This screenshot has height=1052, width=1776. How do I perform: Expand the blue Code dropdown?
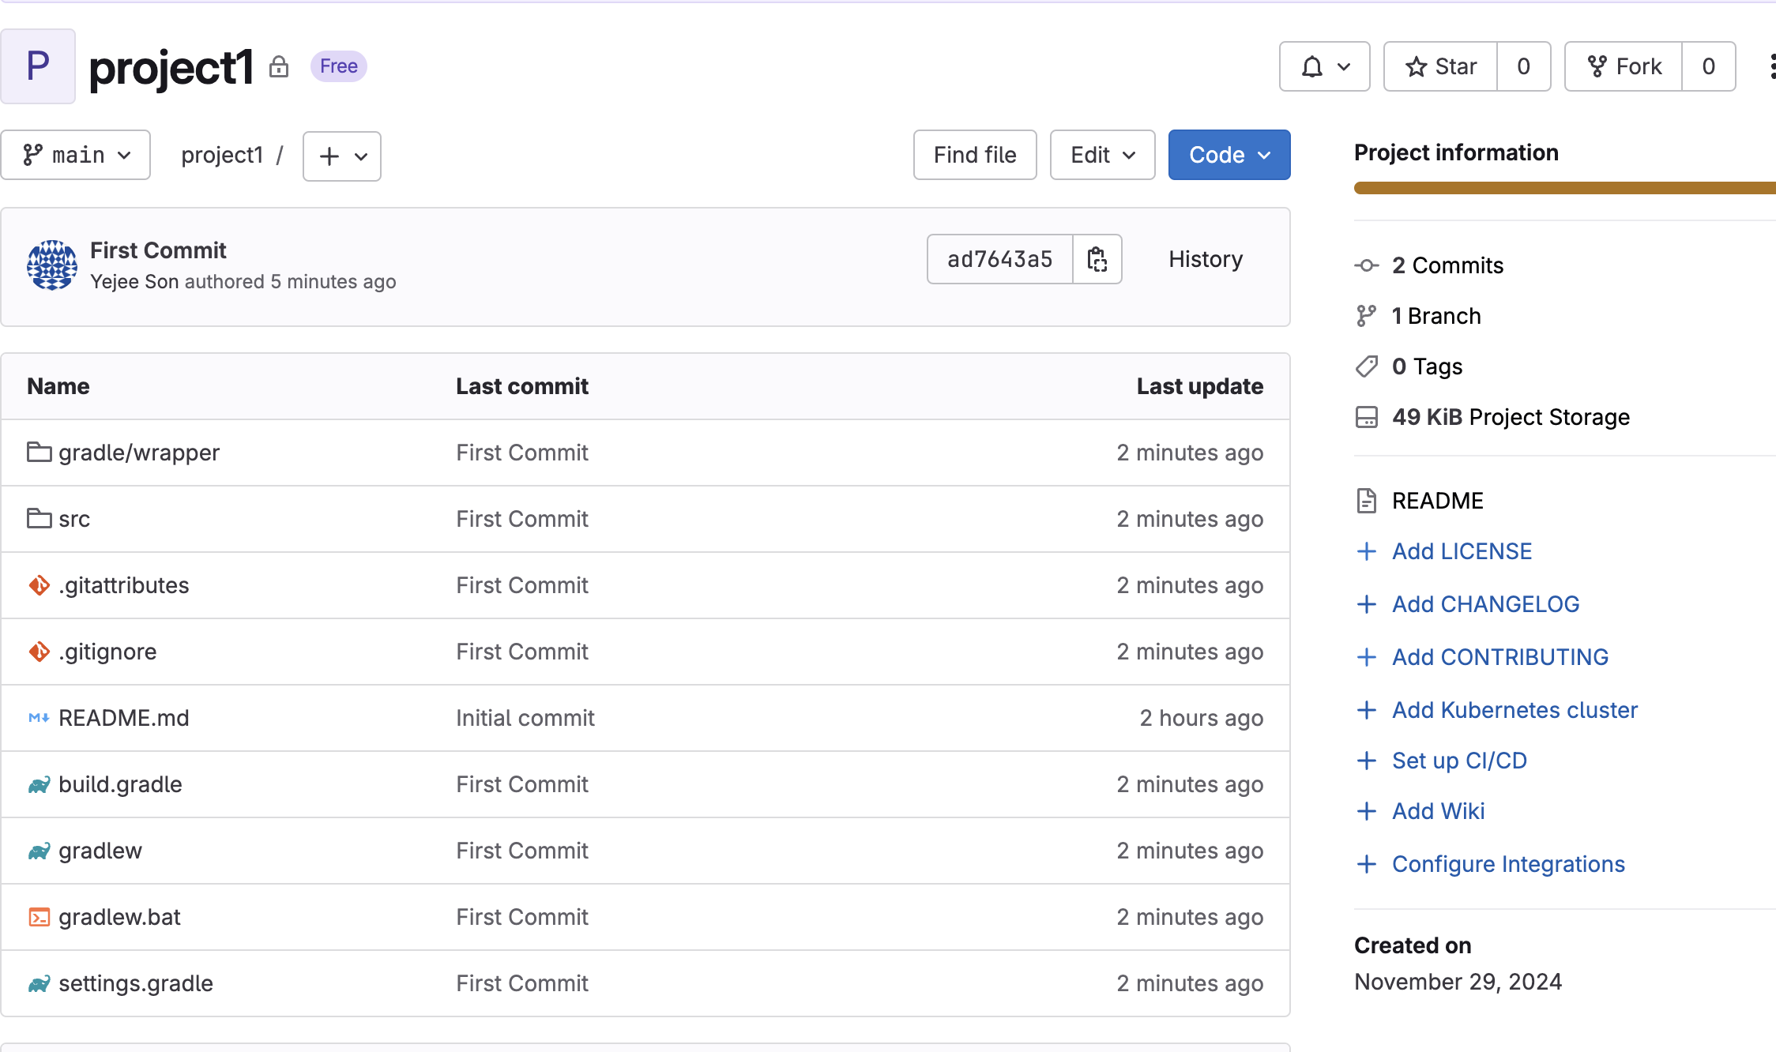pyautogui.click(x=1229, y=155)
